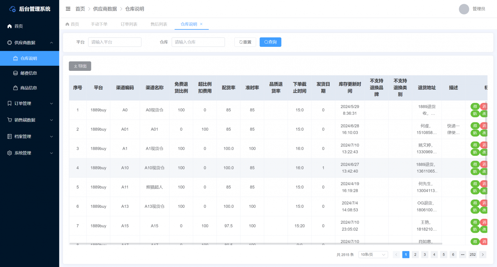Click the 档案管理 document icon in the sidebar
Viewport: 497px width, 267px height.
click(9, 137)
